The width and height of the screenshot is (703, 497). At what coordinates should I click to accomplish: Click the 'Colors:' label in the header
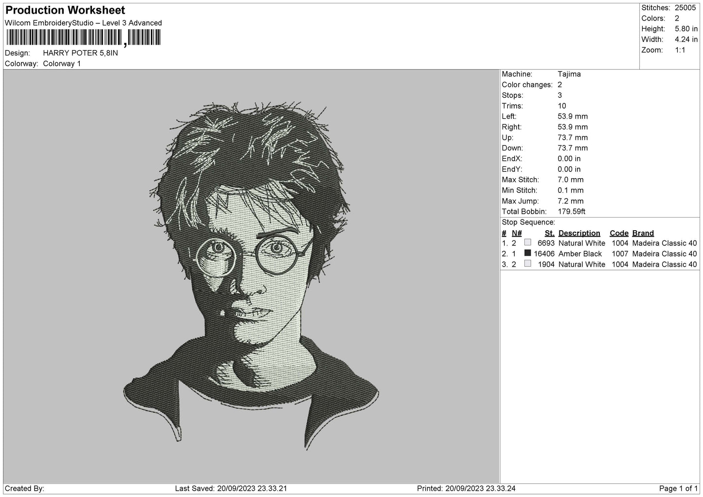tap(653, 18)
